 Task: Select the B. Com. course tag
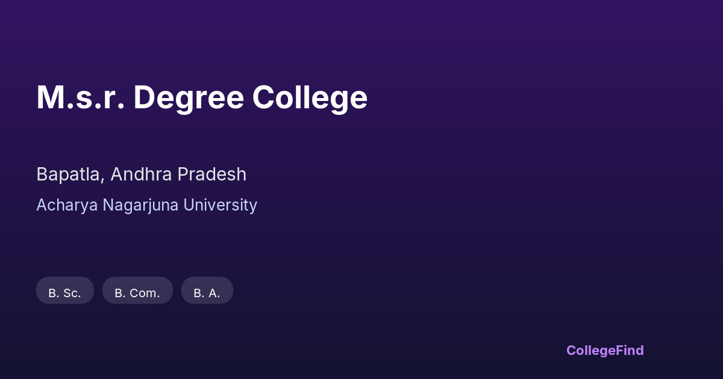[x=137, y=291]
